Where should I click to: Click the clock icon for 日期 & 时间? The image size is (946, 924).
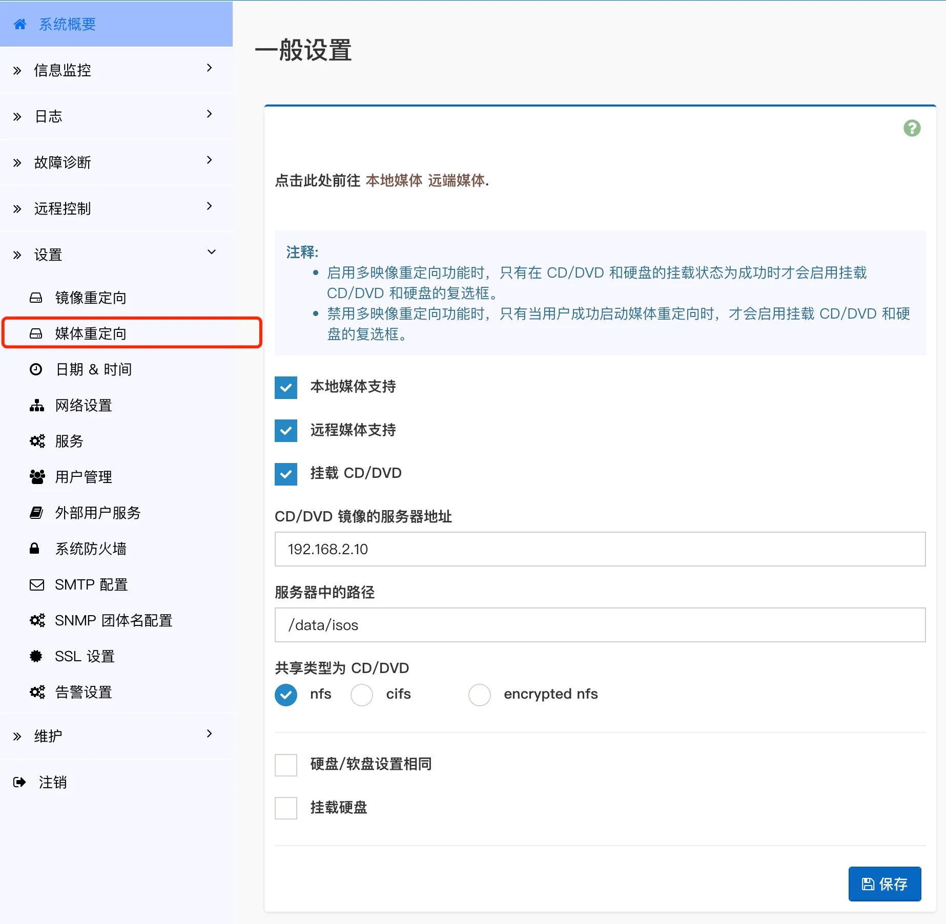tap(36, 369)
